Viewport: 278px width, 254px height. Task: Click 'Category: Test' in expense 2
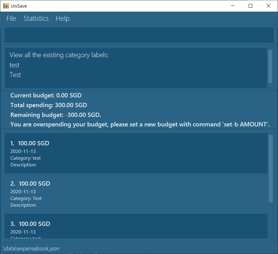click(26, 198)
